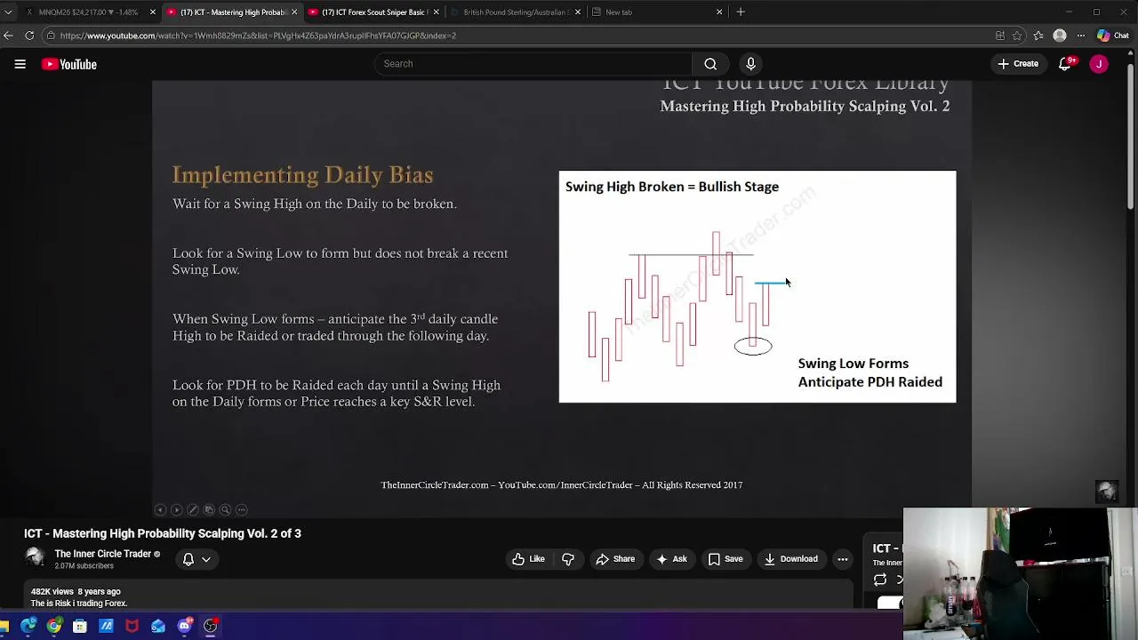Click the Ask button
This screenshot has height=640, width=1138.
(671, 559)
